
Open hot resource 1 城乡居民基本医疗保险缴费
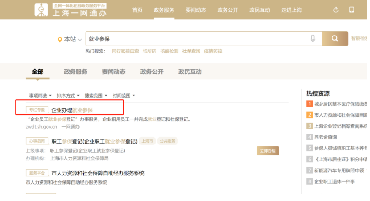(337, 104)
